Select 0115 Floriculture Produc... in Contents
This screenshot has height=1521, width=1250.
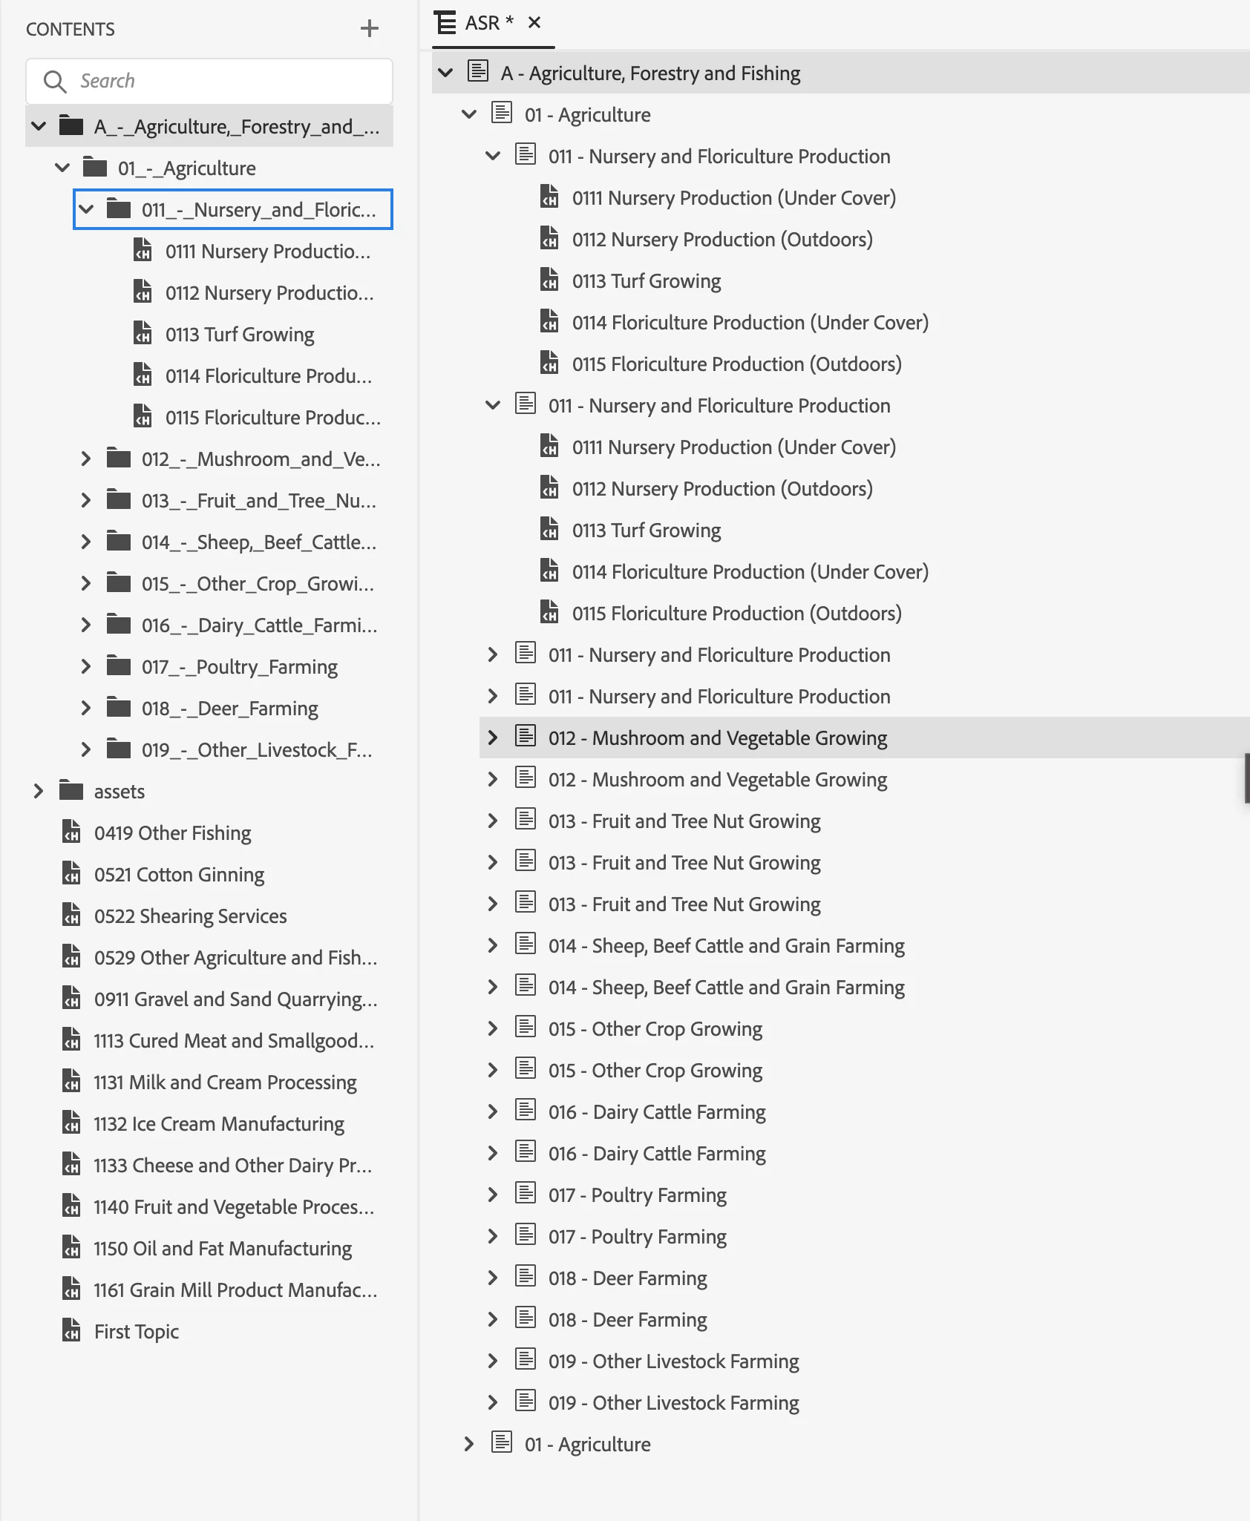tap(273, 418)
